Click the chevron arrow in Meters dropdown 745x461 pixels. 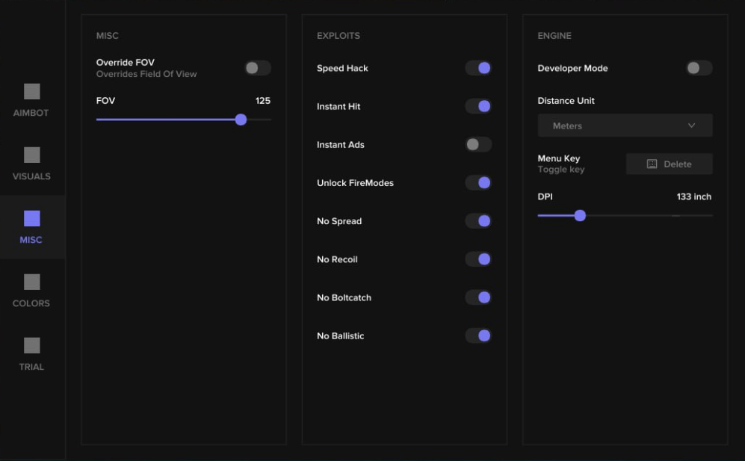tap(691, 126)
